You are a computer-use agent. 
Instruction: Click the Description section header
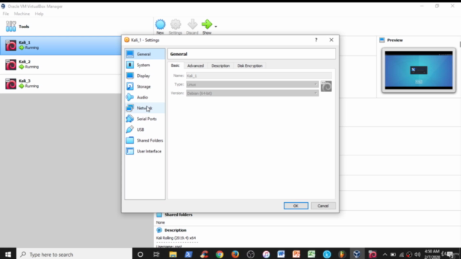pyautogui.click(x=175, y=230)
